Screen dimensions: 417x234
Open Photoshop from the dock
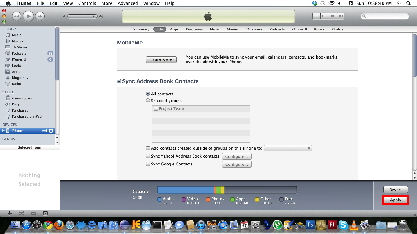(310, 225)
